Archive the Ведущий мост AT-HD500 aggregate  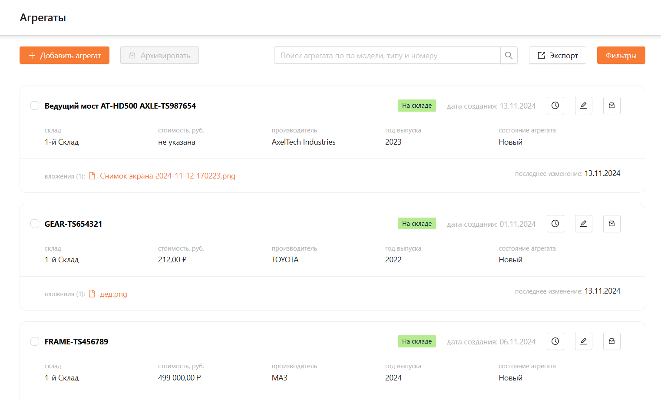tap(611, 106)
